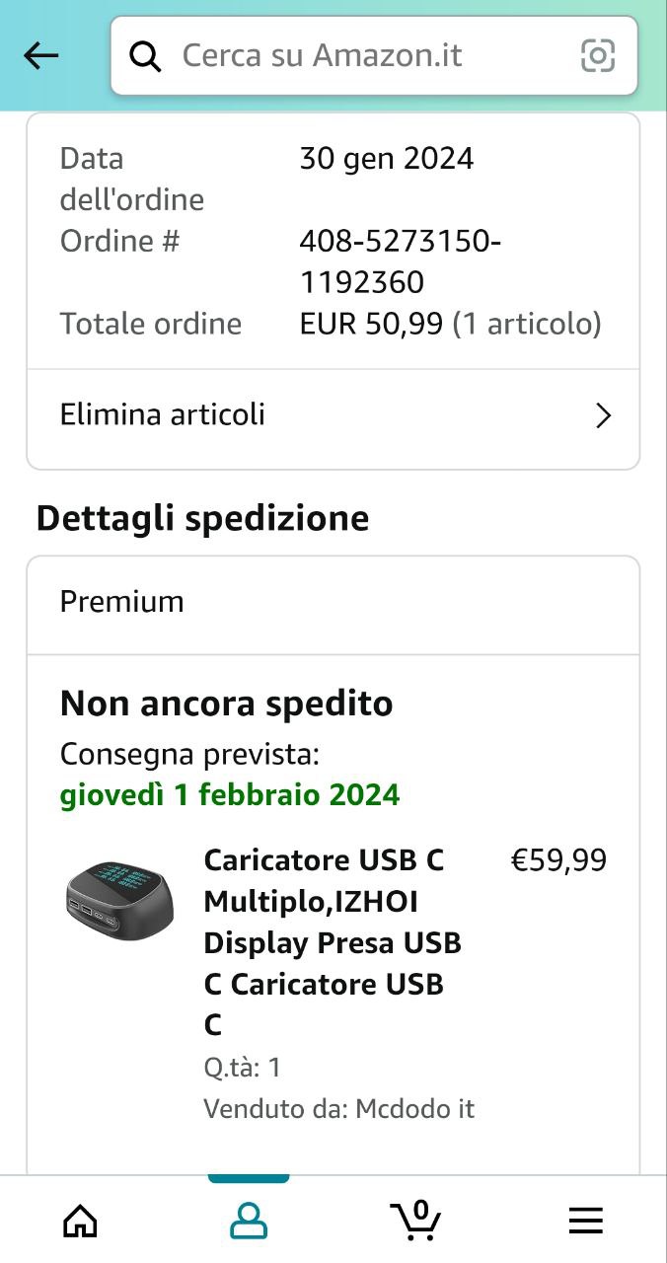Tap the Premium shipping row
Image resolution: width=667 pixels, height=1263 pixels.
coord(333,602)
